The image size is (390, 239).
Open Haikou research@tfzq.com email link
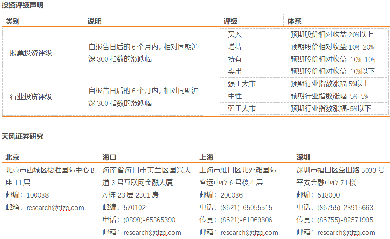pos(152,232)
